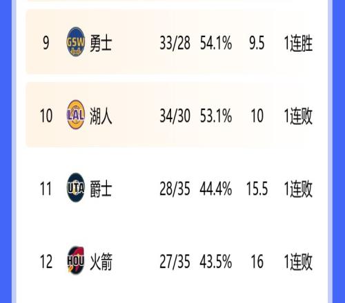Click the 33/28 win-loss record
Viewport: 345px width, 303px height.
175,43
